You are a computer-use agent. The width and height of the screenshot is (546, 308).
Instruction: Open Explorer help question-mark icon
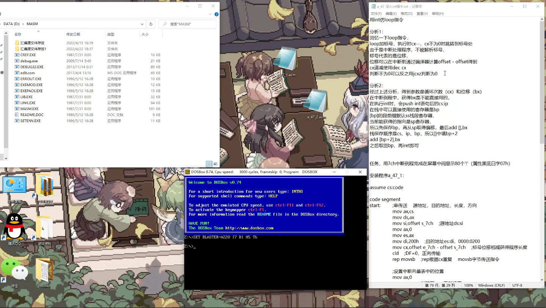coord(217,14)
